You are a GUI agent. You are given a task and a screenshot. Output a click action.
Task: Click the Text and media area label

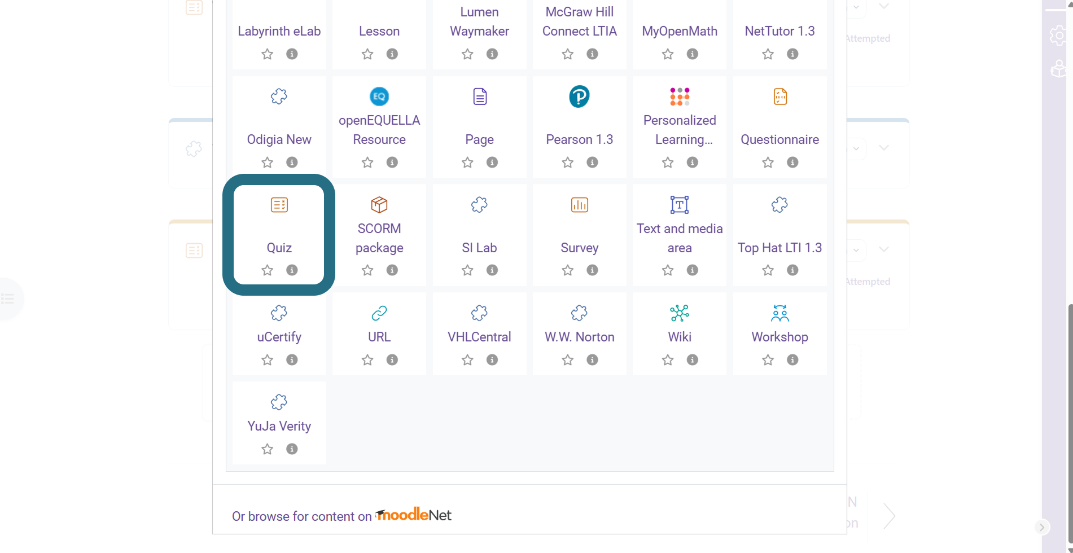coord(680,238)
